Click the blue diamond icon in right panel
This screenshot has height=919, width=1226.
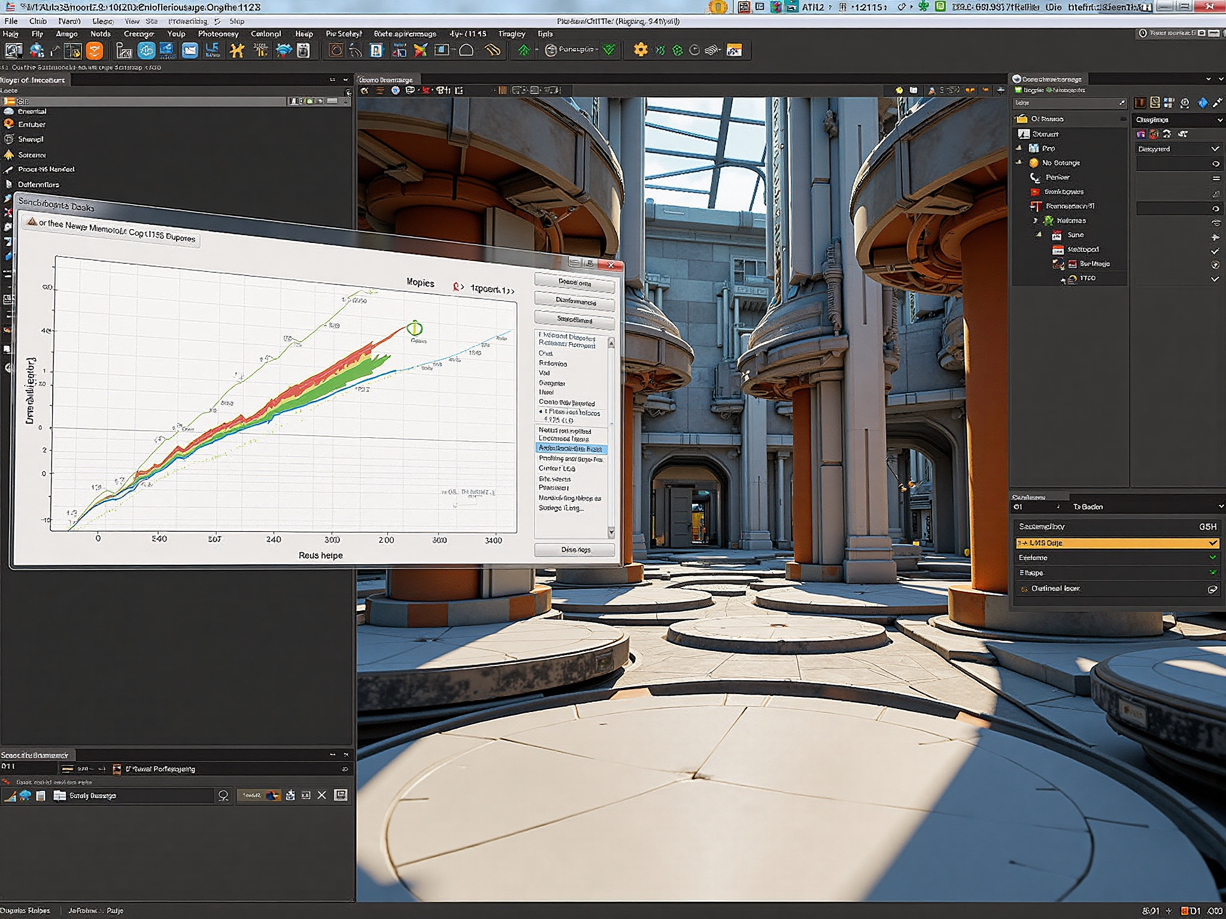point(1202,103)
